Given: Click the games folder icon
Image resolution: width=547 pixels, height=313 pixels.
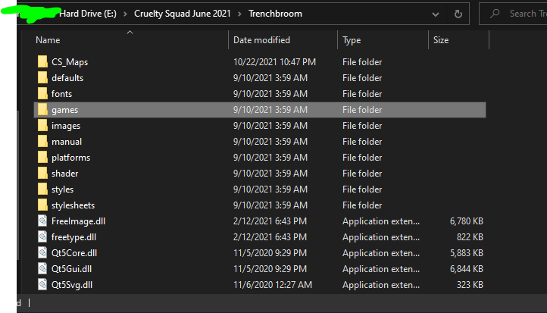Looking at the screenshot, I should point(42,110).
